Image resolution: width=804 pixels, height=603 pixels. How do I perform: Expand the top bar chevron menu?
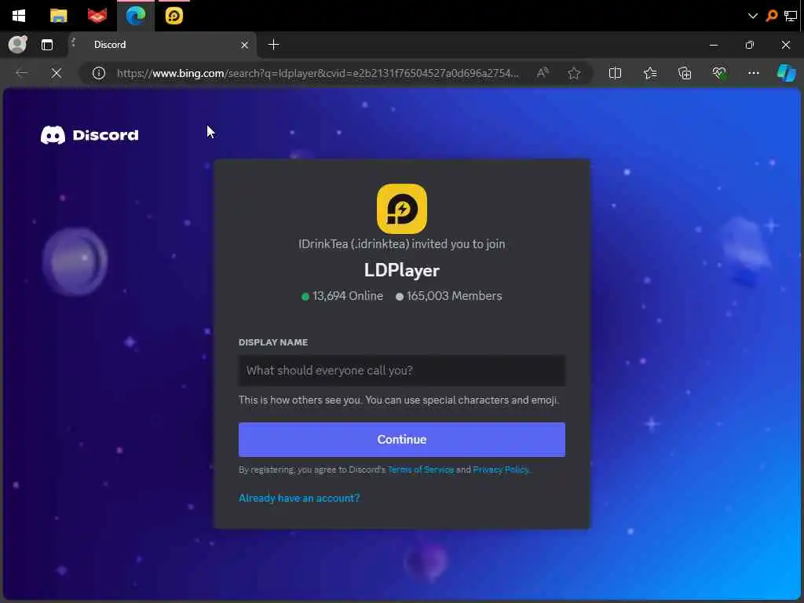coord(752,16)
